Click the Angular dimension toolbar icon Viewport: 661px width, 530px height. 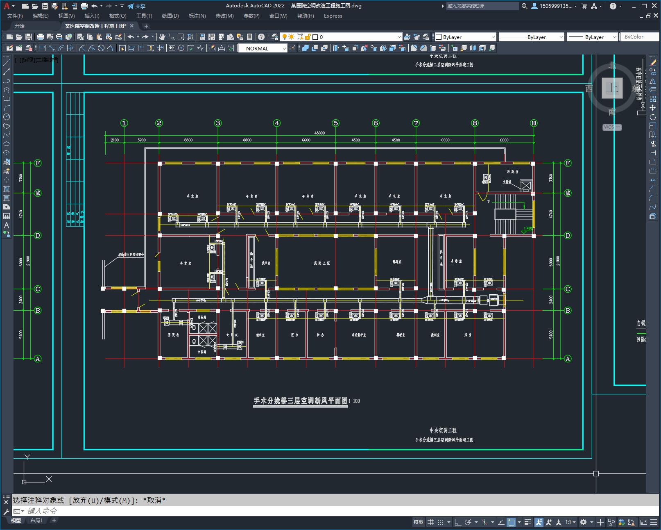pos(110,48)
